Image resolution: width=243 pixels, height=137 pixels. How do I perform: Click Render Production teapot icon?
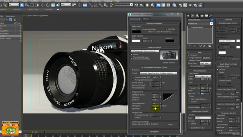[190, 5]
